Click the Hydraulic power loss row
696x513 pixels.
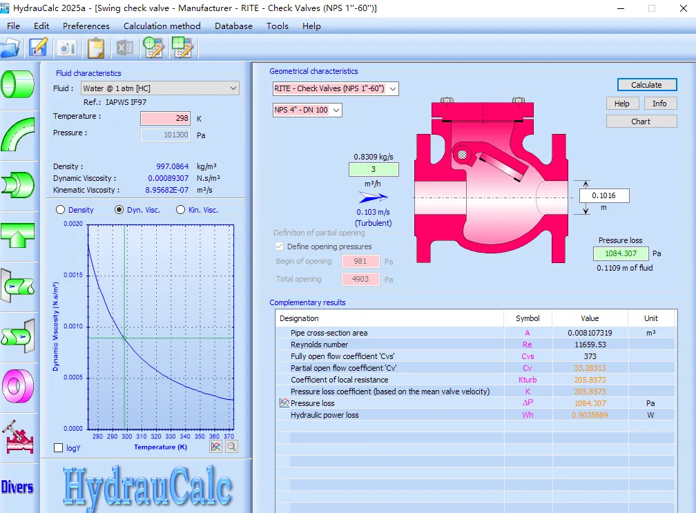pos(475,415)
